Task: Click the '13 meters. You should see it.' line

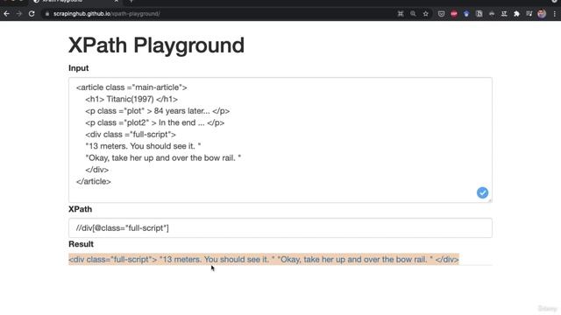Action: coord(143,146)
